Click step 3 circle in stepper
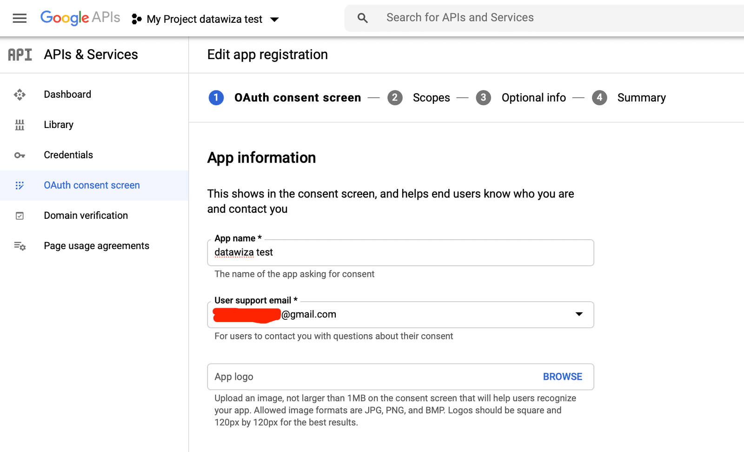 tap(484, 98)
